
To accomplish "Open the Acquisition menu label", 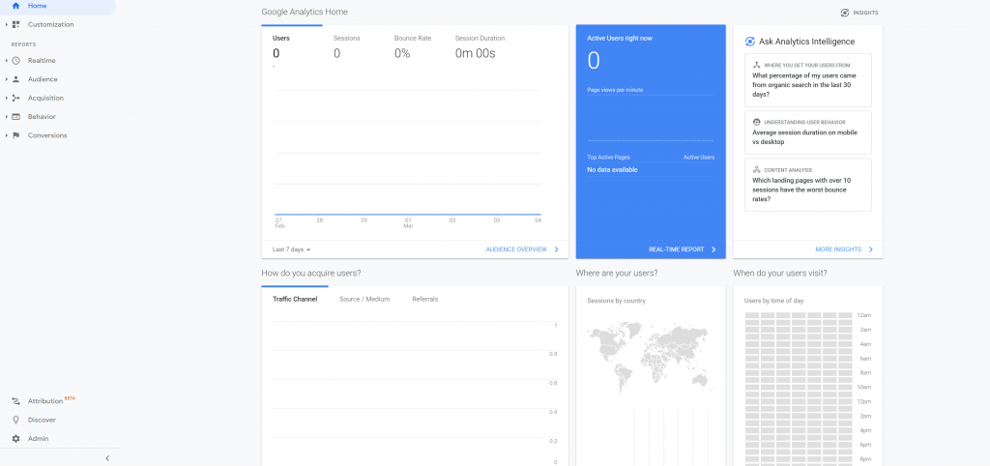I will tap(45, 98).
